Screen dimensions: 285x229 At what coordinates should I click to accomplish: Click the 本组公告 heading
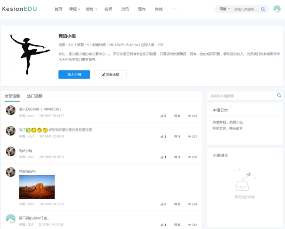[x=220, y=110]
